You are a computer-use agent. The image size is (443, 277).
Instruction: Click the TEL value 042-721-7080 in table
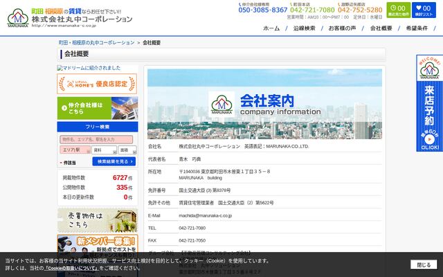192,228
